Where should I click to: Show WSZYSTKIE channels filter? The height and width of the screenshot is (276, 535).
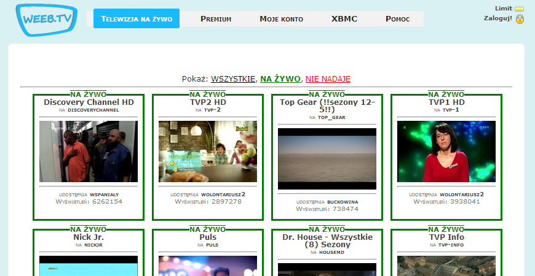[233, 79]
